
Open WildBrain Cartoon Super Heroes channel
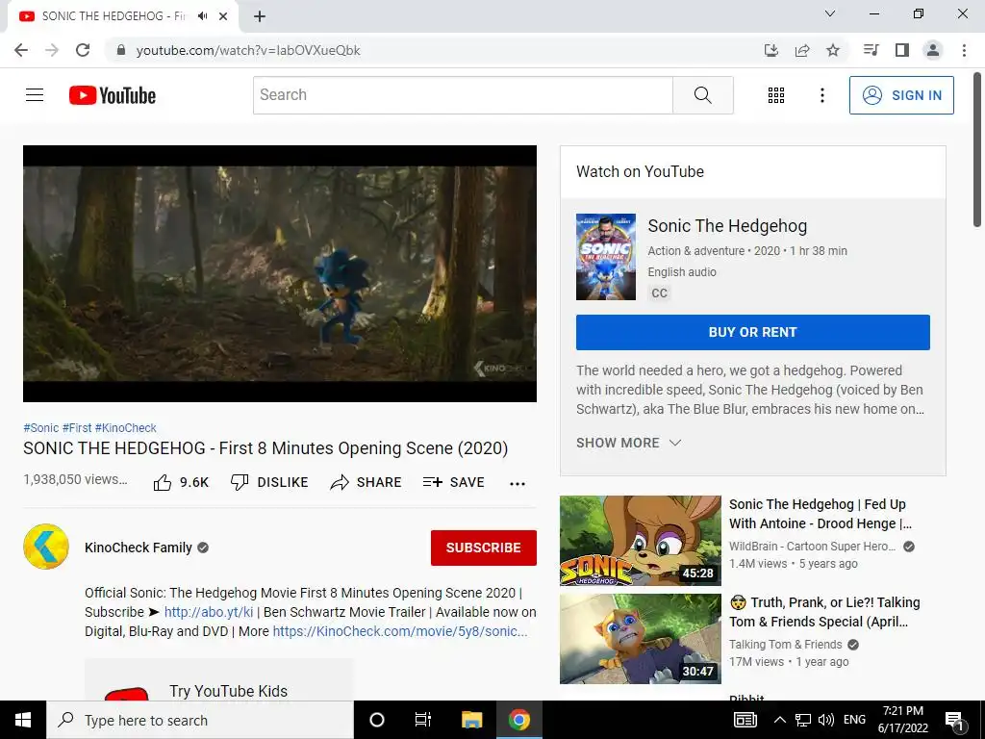[x=812, y=547]
